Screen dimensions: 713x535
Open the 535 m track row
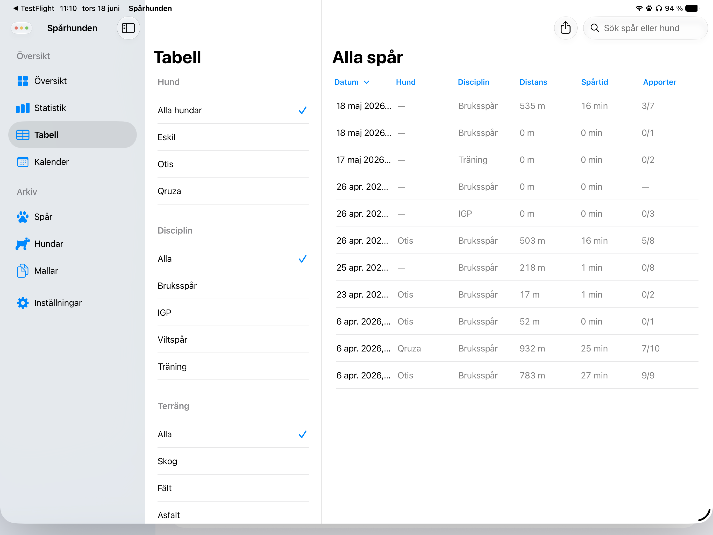tap(517, 106)
